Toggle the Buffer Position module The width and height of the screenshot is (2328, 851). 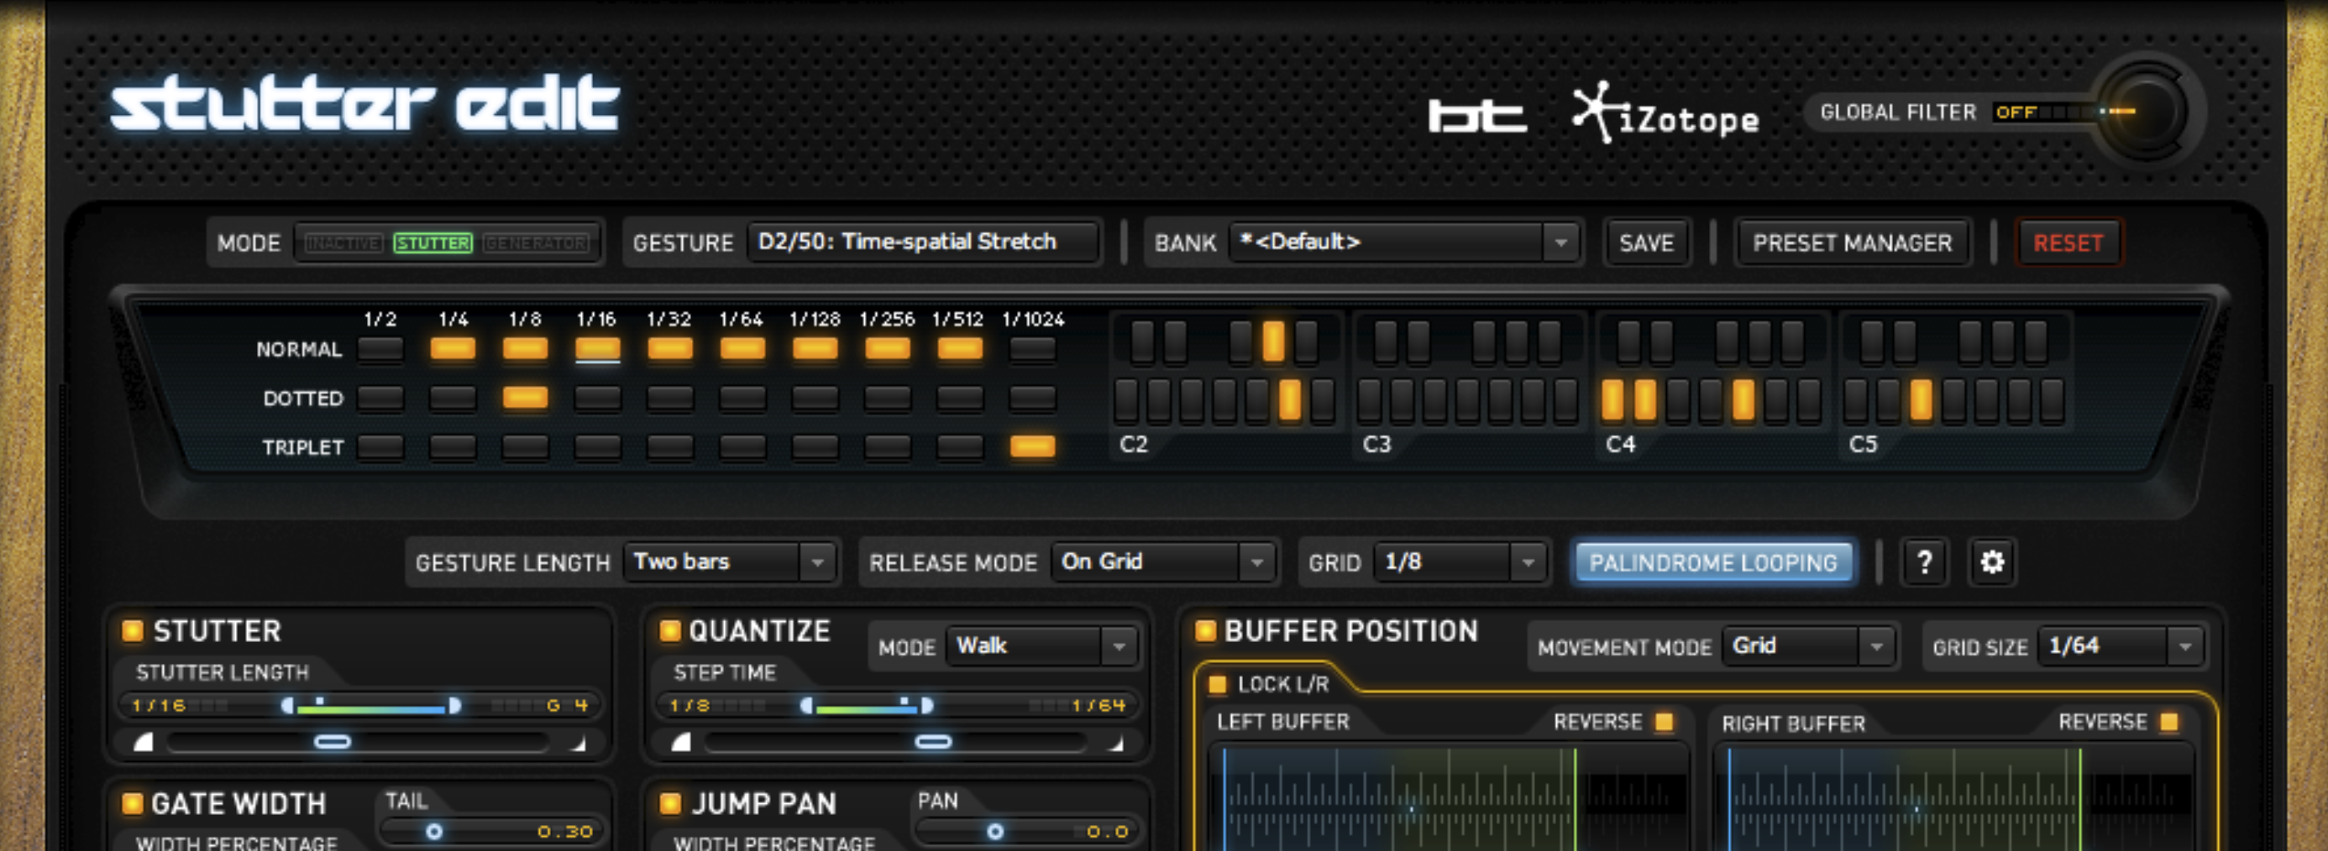click(x=1206, y=630)
